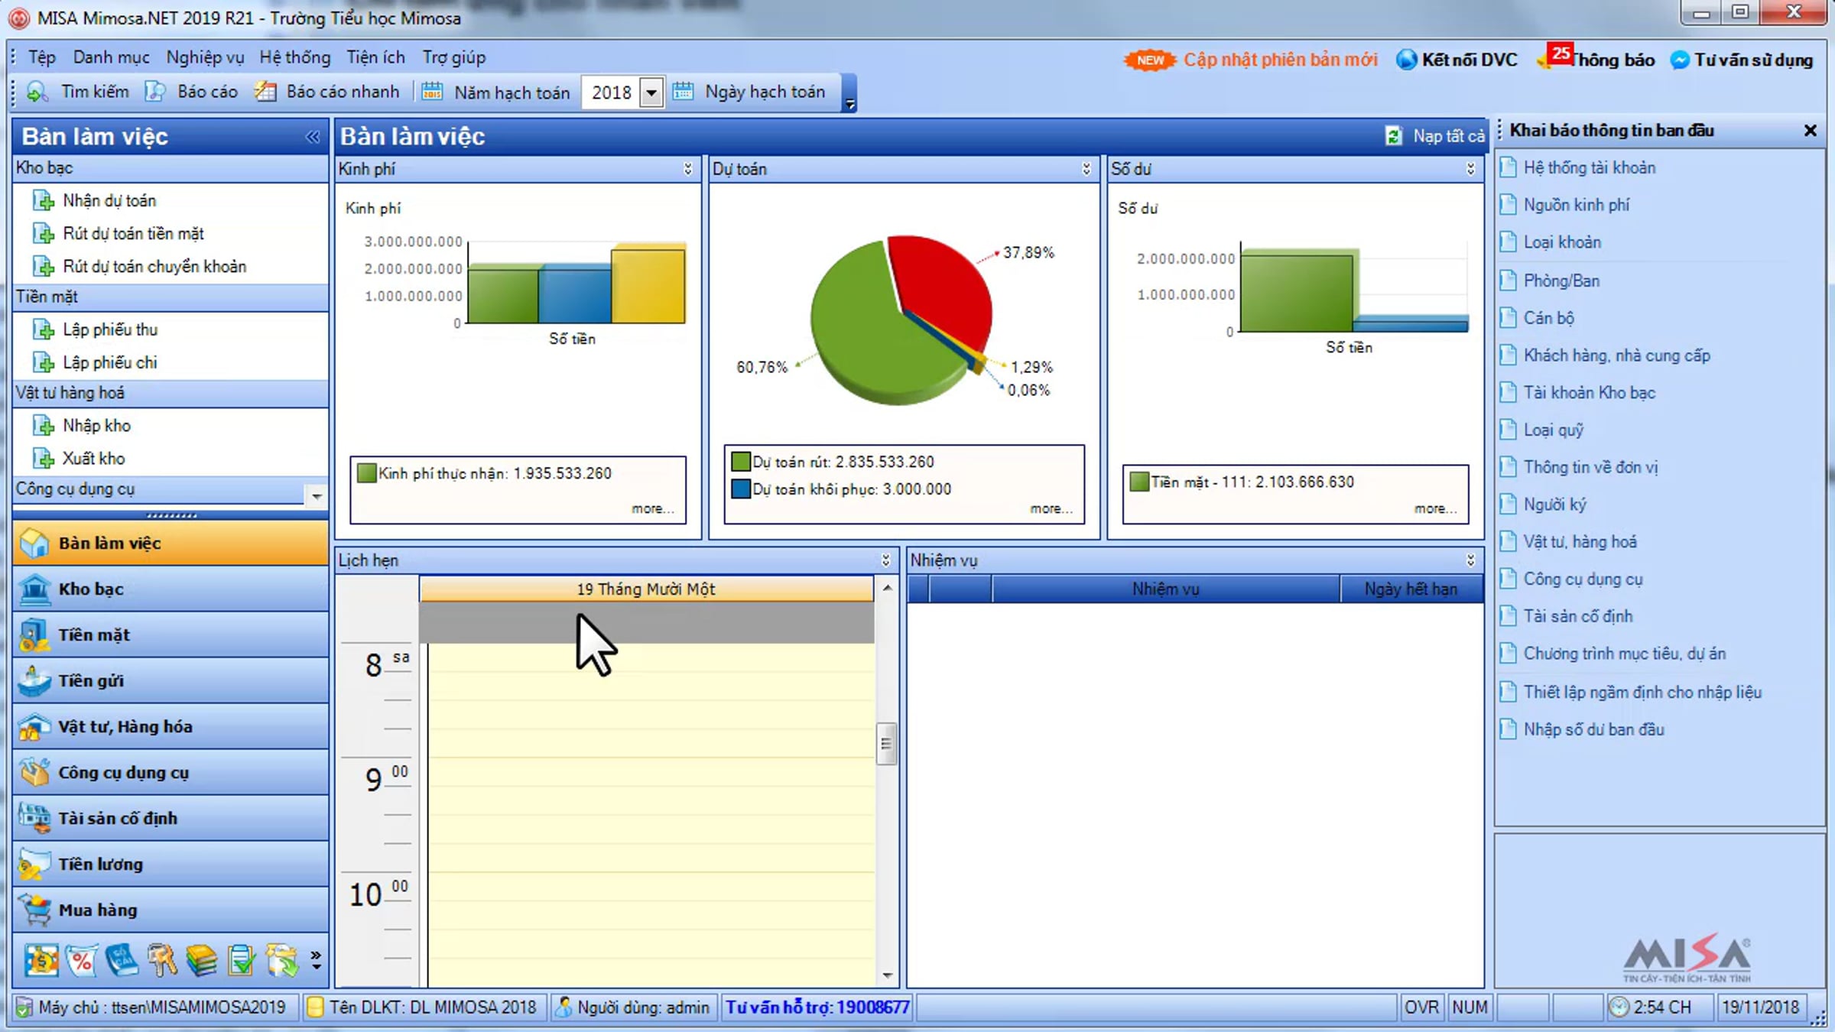
Task: Click the clipboard with green checkmark icon
Action: click(x=241, y=960)
